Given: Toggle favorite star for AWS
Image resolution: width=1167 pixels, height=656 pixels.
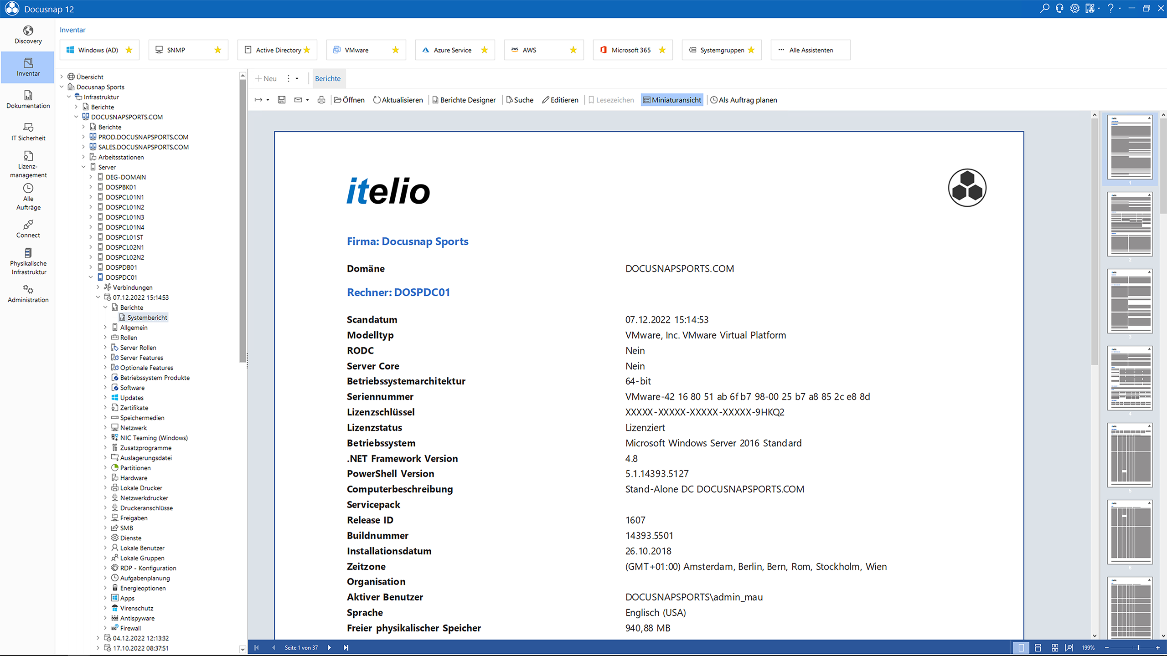Looking at the screenshot, I should tap(573, 50).
